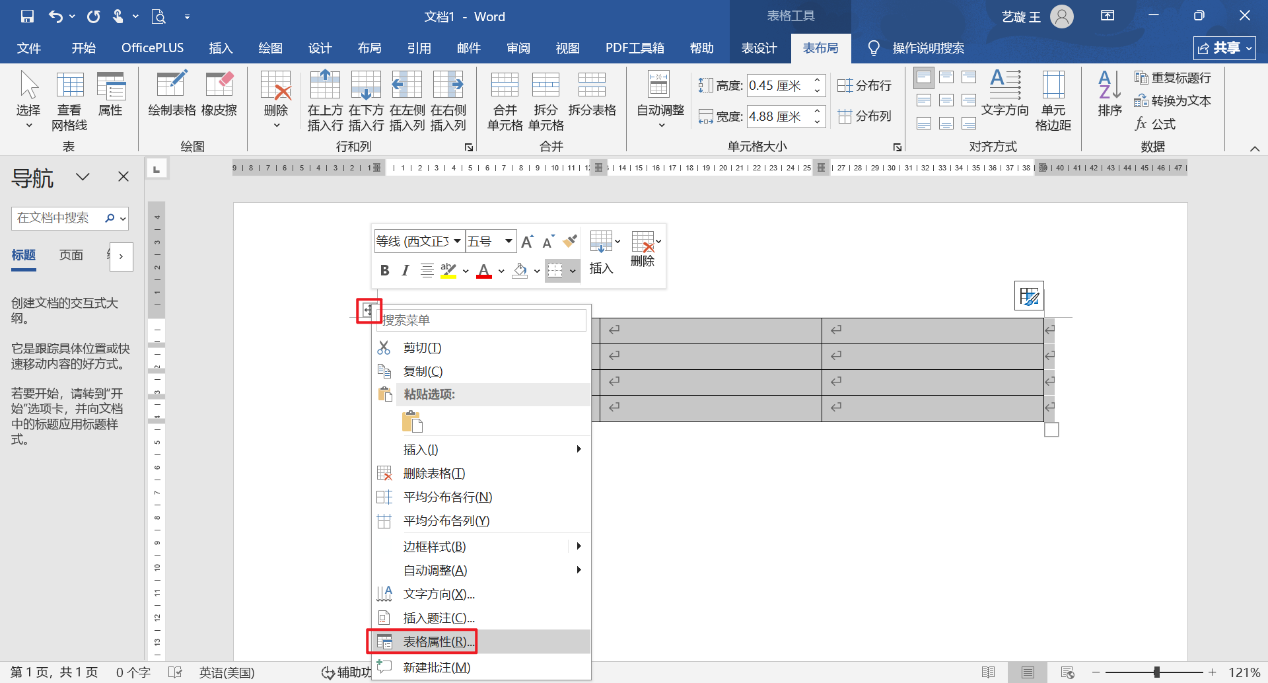This screenshot has height=683, width=1268.
Task: Split cells using the ribbon button
Action: (x=546, y=101)
